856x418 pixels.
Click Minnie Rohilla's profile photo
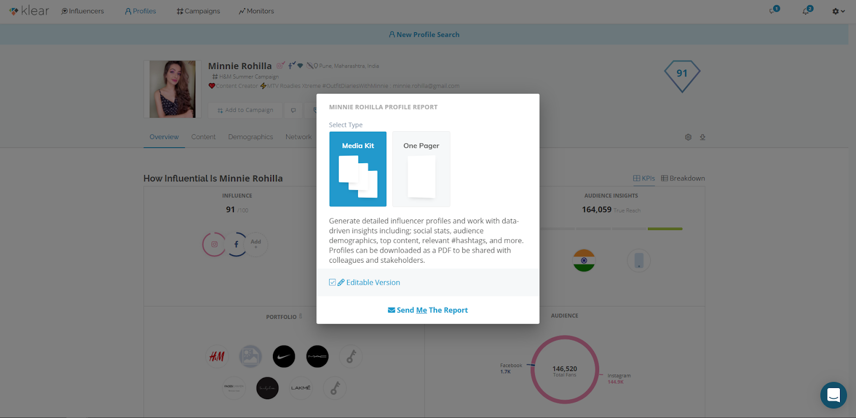[x=172, y=89]
